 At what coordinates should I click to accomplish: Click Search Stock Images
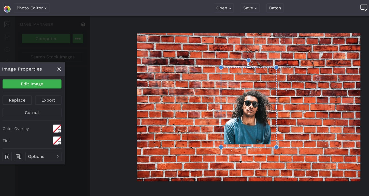point(52,57)
